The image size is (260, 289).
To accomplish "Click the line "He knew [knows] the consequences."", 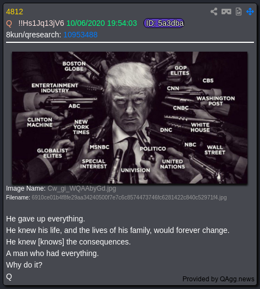I will pos(68,242).
